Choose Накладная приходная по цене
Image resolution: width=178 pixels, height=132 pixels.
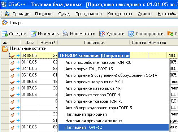point(114,121)
